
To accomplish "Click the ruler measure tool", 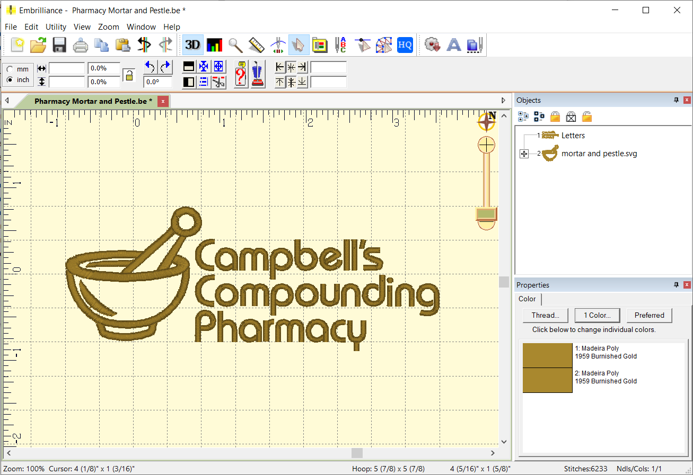I will click(x=257, y=45).
